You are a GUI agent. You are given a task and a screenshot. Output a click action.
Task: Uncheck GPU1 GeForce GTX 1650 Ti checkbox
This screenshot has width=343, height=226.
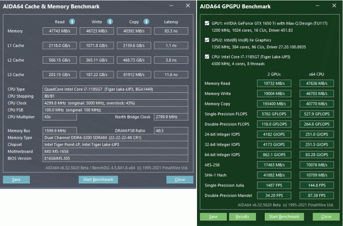[207, 23]
